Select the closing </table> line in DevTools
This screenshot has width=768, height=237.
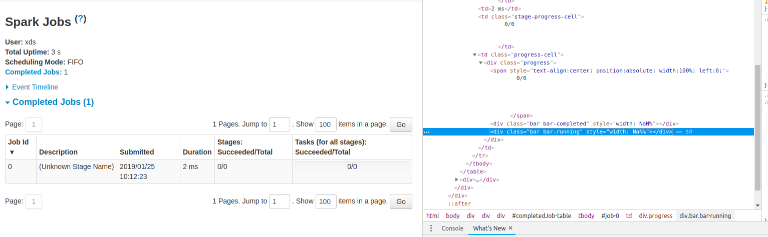click(472, 171)
